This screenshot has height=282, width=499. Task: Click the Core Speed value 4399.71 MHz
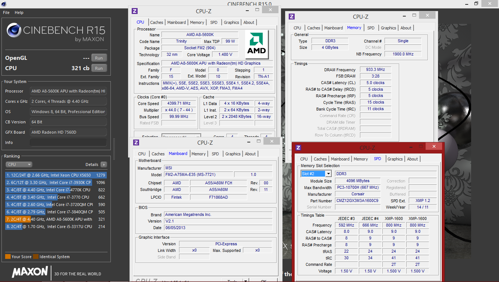(x=179, y=104)
